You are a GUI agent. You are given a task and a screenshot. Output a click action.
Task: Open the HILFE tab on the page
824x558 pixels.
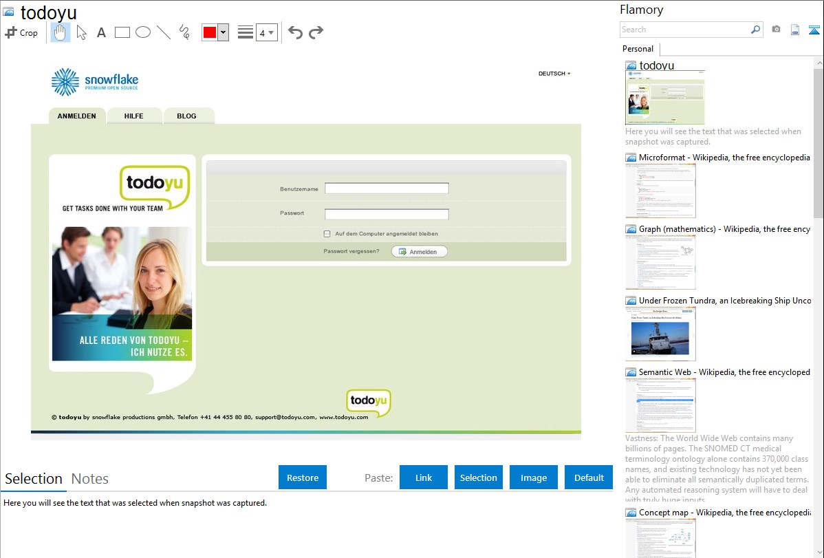pyautogui.click(x=134, y=116)
